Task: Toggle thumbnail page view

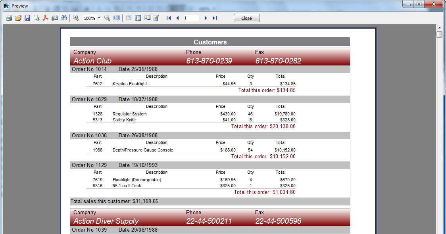Action: click(136, 18)
